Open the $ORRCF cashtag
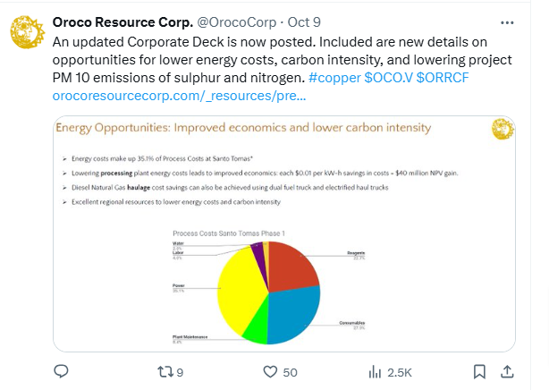549x390 pixels. point(443,78)
